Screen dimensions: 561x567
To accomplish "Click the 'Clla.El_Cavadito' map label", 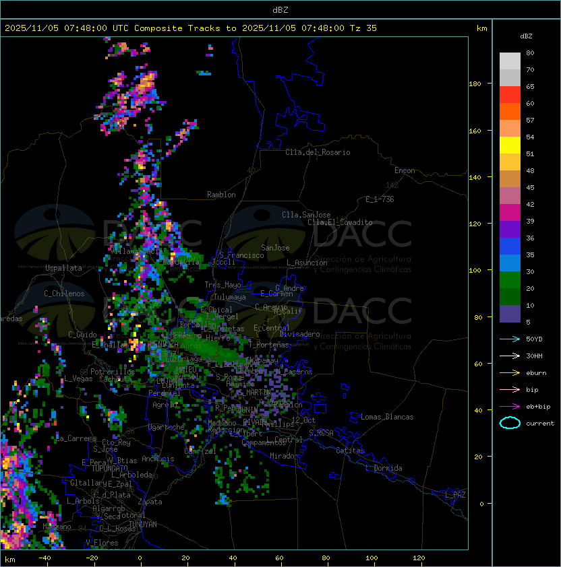I will [x=340, y=222].
